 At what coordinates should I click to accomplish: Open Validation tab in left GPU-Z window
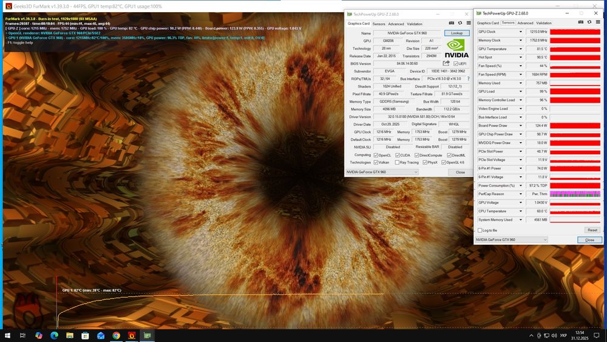414,24
